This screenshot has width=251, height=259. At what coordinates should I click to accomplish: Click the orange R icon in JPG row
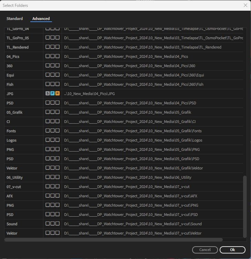[x=57, y=93]
